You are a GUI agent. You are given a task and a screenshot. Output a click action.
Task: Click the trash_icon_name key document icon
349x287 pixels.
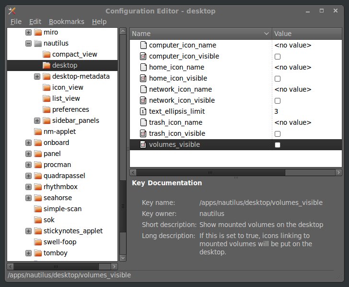click(143, 122)
